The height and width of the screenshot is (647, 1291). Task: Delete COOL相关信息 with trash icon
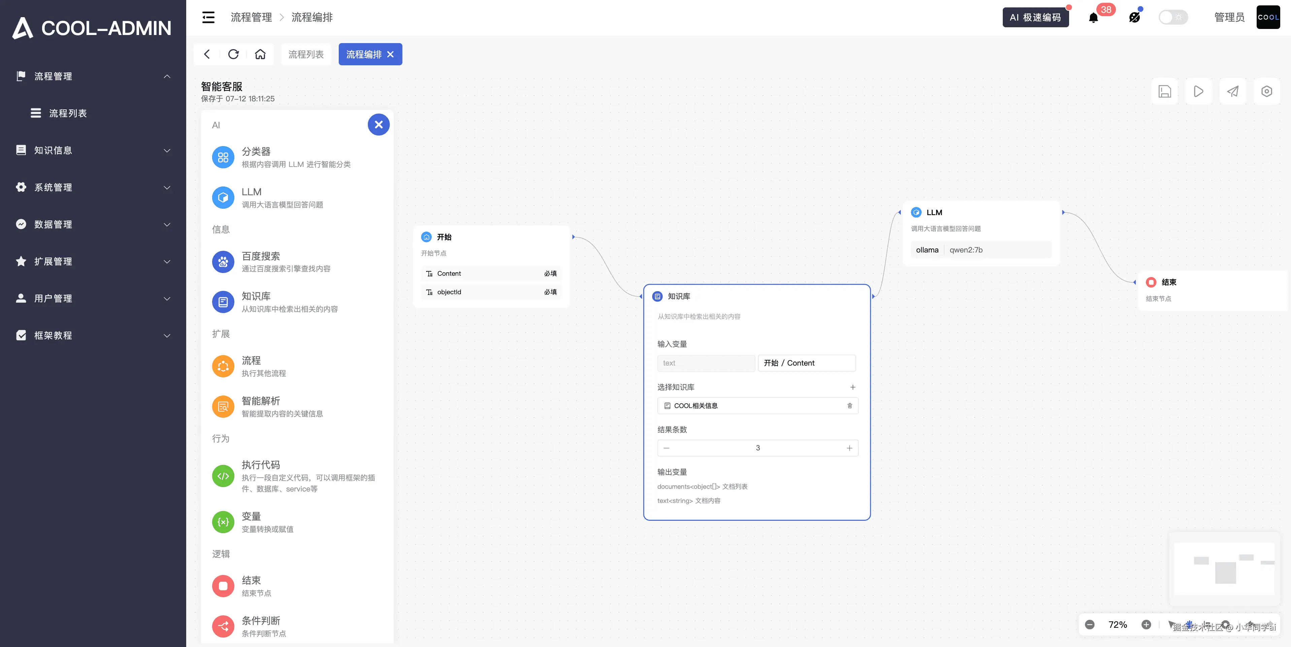(x=850, y=405)
